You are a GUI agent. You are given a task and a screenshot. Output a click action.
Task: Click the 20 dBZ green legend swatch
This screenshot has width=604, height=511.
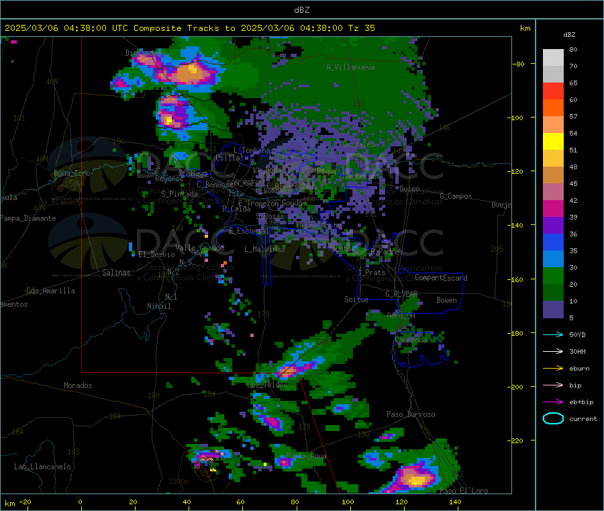(x=553, y=275)
